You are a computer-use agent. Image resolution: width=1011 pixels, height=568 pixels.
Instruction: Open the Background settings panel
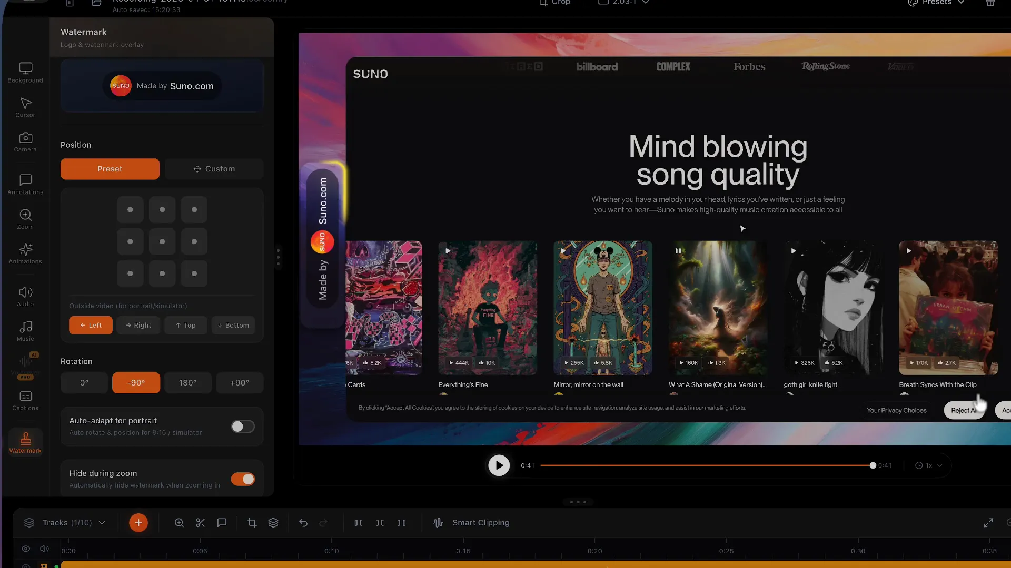[x=25, y=73]
